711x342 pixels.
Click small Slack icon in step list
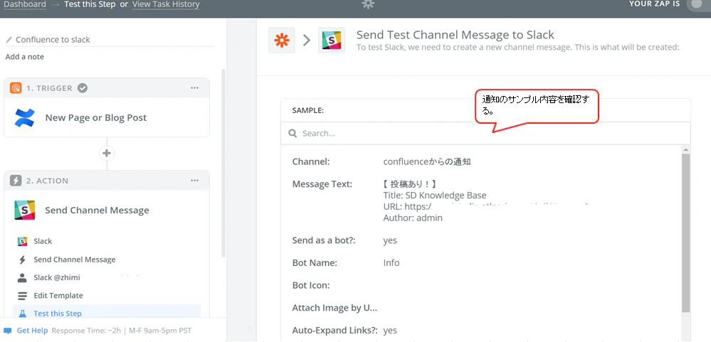click(x=22, y=242)
